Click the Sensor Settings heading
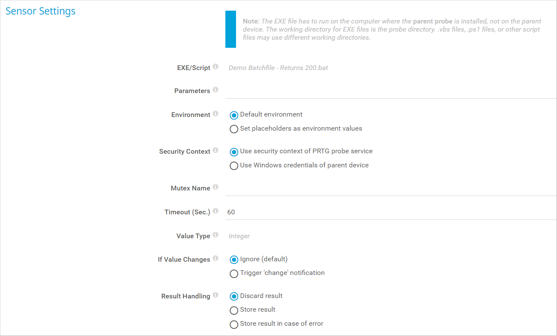 coord(41,11)
